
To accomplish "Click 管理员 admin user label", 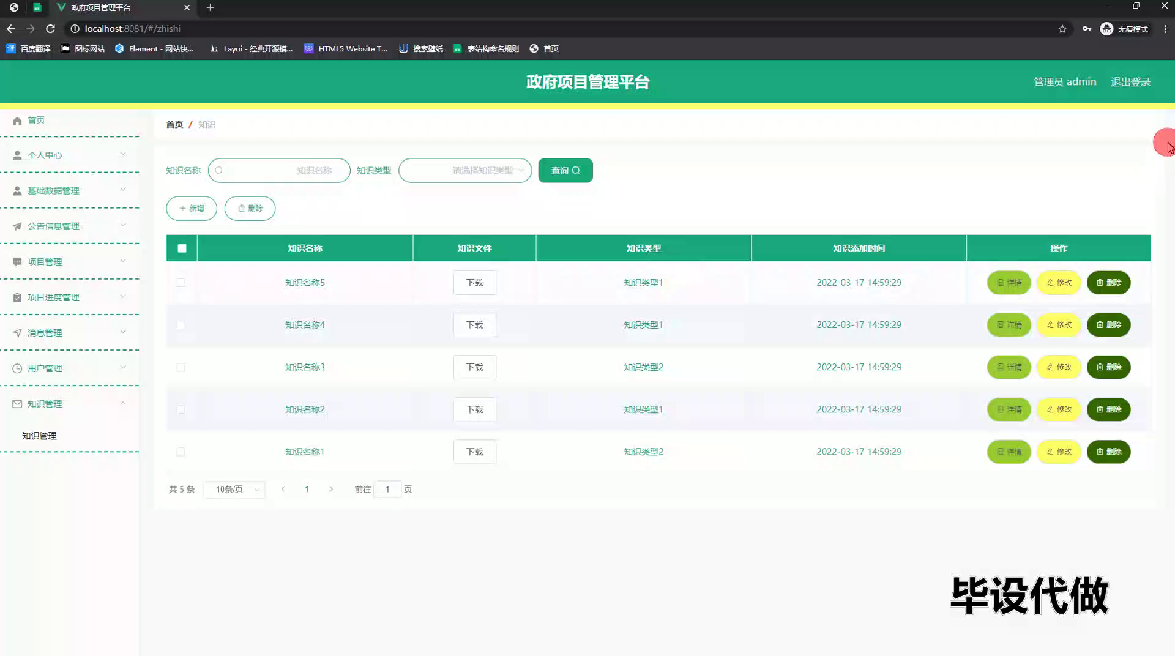I will pyautogui.click(x=1065, y=82).
